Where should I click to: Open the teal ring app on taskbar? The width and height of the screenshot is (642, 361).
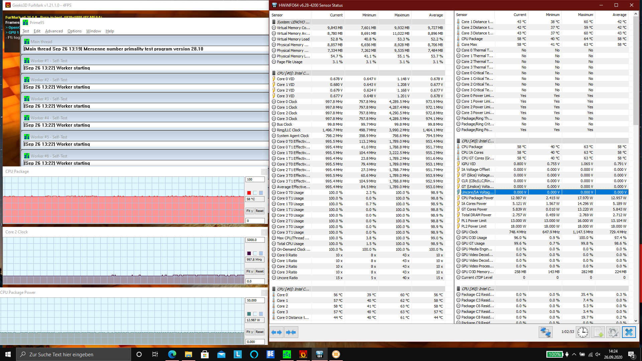coord(254,354)
